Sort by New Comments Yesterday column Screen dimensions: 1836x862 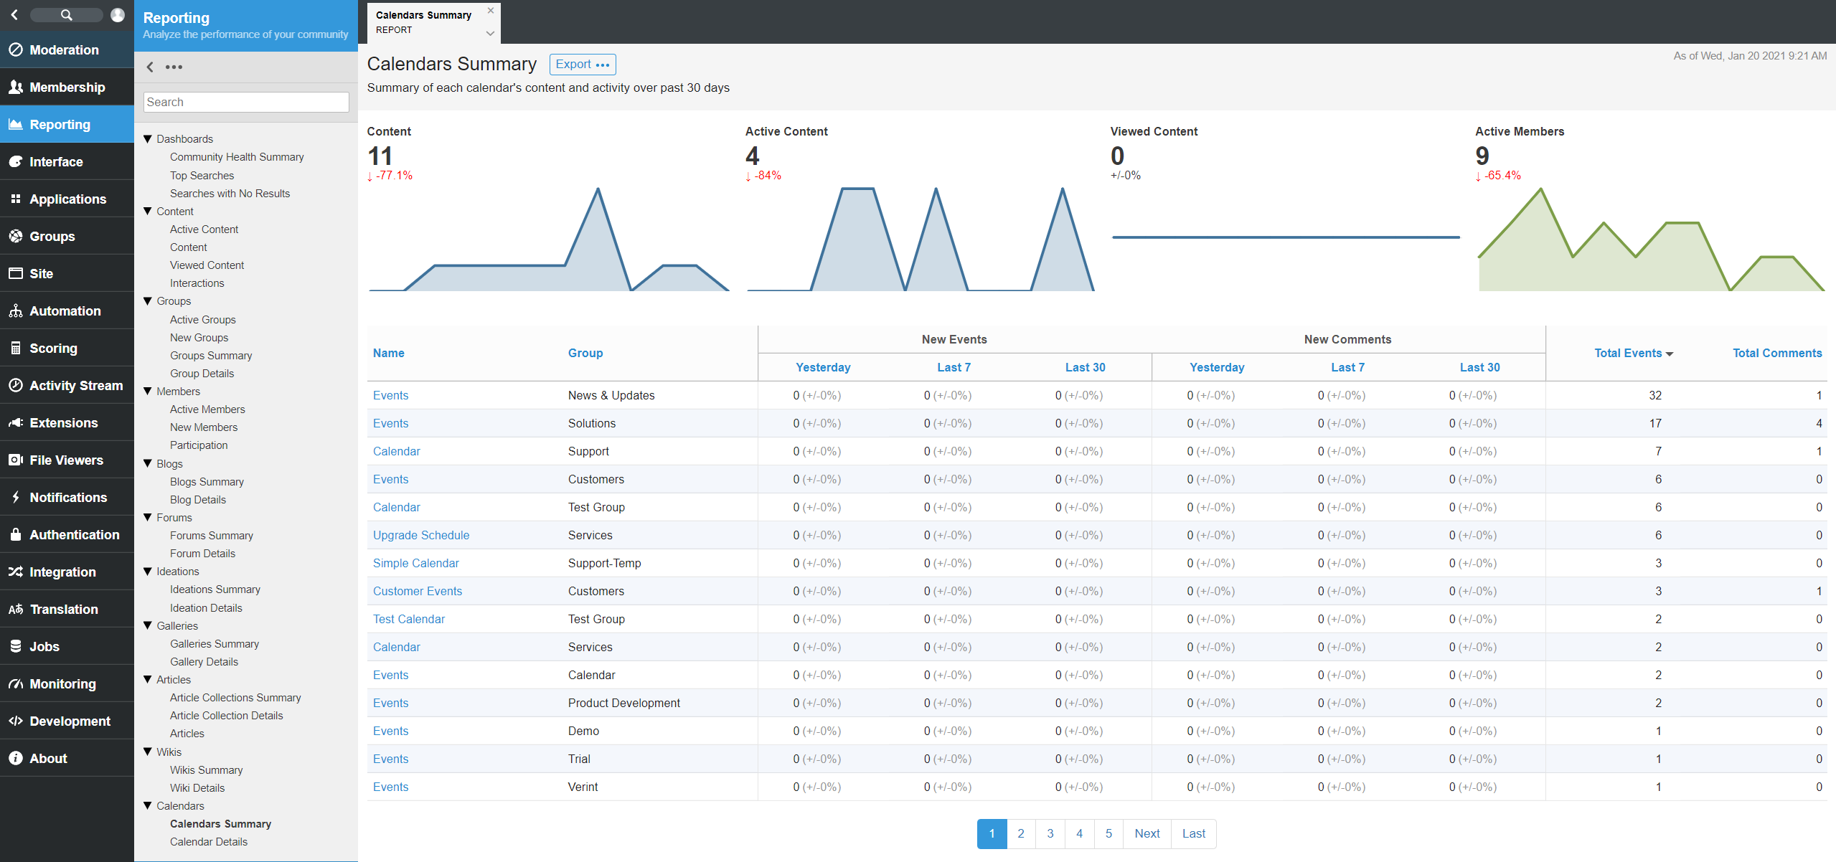[1217, 367]
